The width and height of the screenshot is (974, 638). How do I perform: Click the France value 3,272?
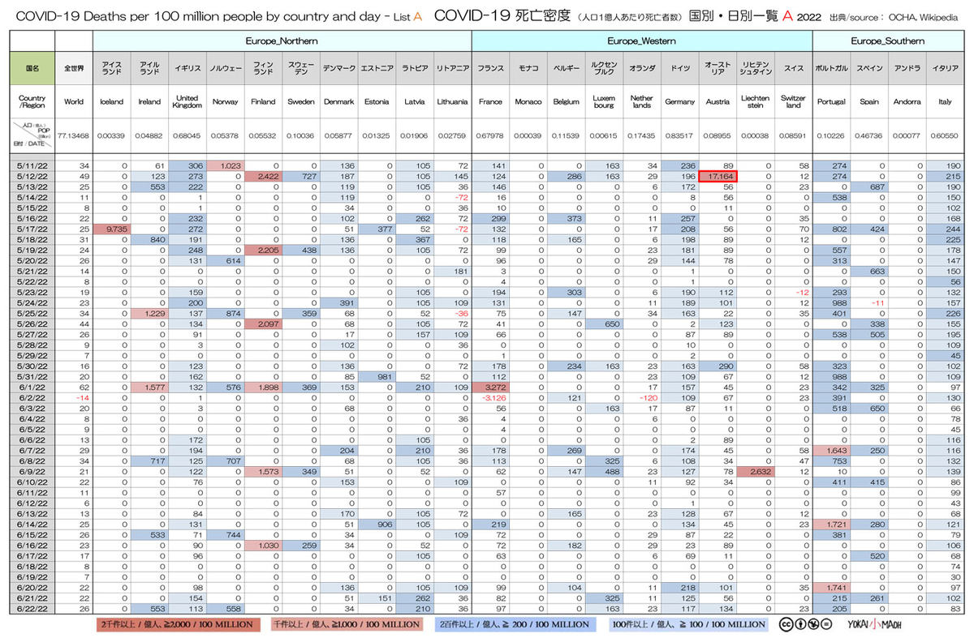pyautogui.click(x=490, y=389)
